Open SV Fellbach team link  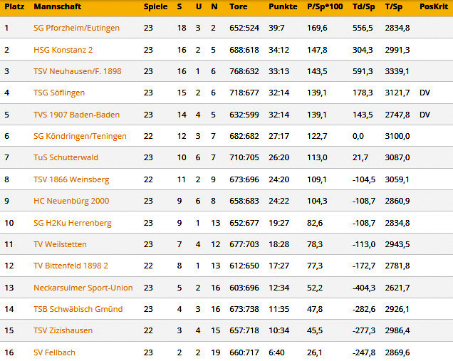[54, 352]
